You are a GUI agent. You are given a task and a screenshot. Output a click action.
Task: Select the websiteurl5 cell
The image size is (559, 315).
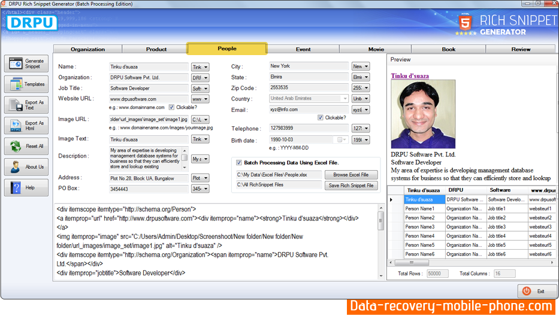542,245
